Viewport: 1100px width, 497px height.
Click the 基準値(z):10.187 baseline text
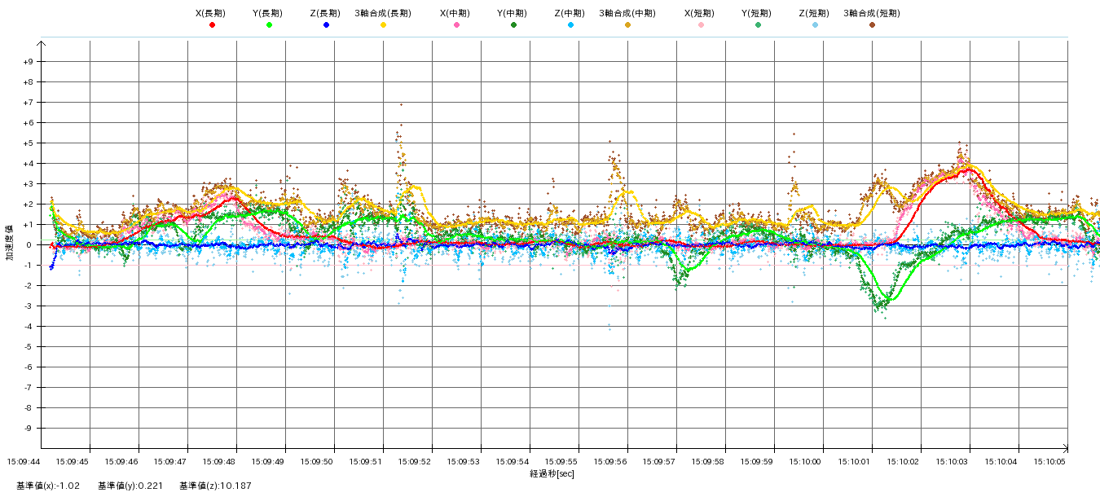tap(213, 486)
